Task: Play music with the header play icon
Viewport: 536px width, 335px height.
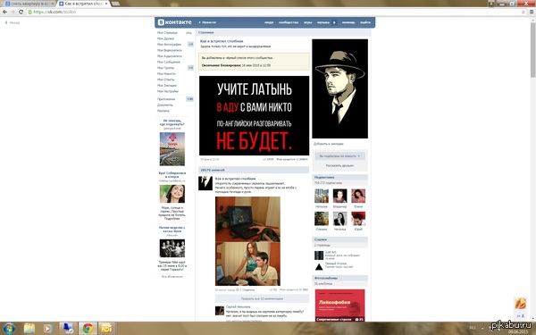Action: pos(334,22)
